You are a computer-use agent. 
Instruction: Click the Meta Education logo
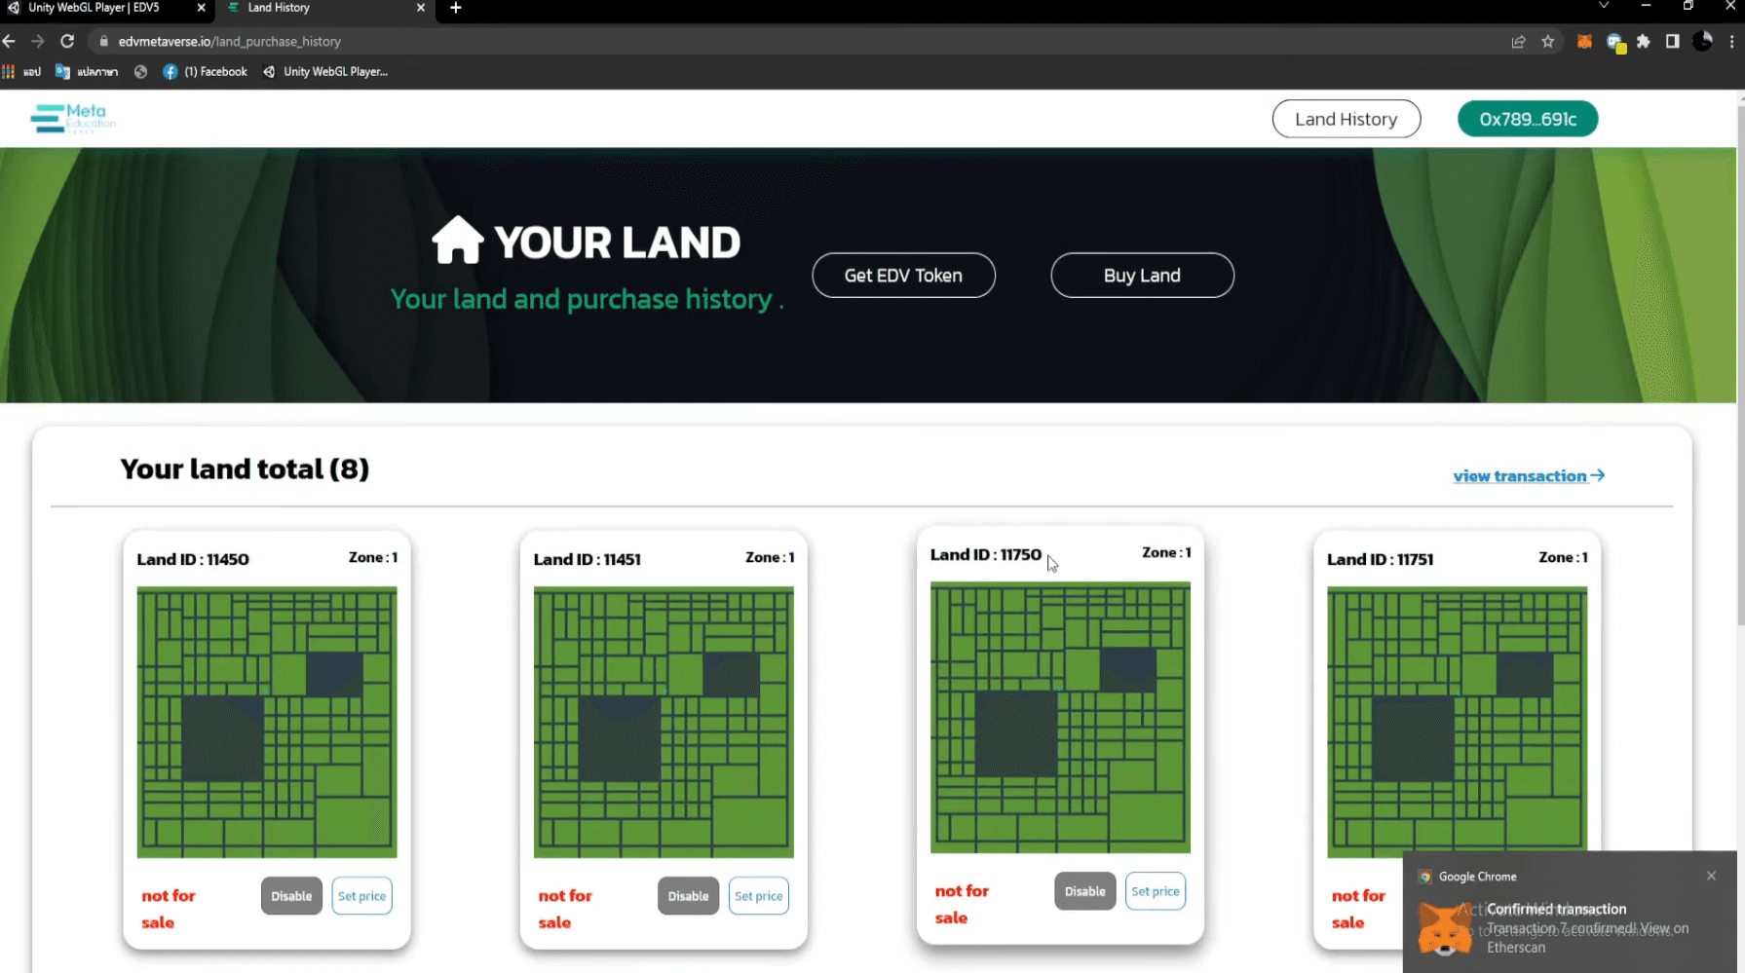click(x=73, y=119)
